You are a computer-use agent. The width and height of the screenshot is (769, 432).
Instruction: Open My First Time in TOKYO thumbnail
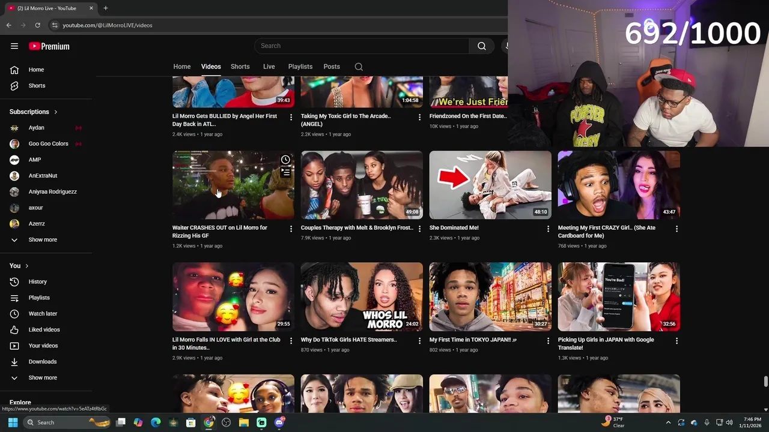(x=490, y=297)
